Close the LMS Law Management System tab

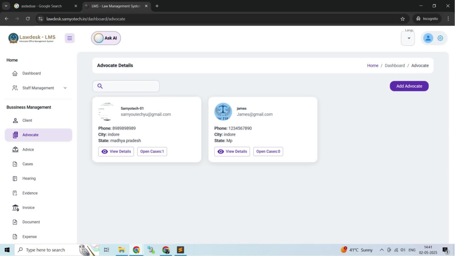click(146, 6)
